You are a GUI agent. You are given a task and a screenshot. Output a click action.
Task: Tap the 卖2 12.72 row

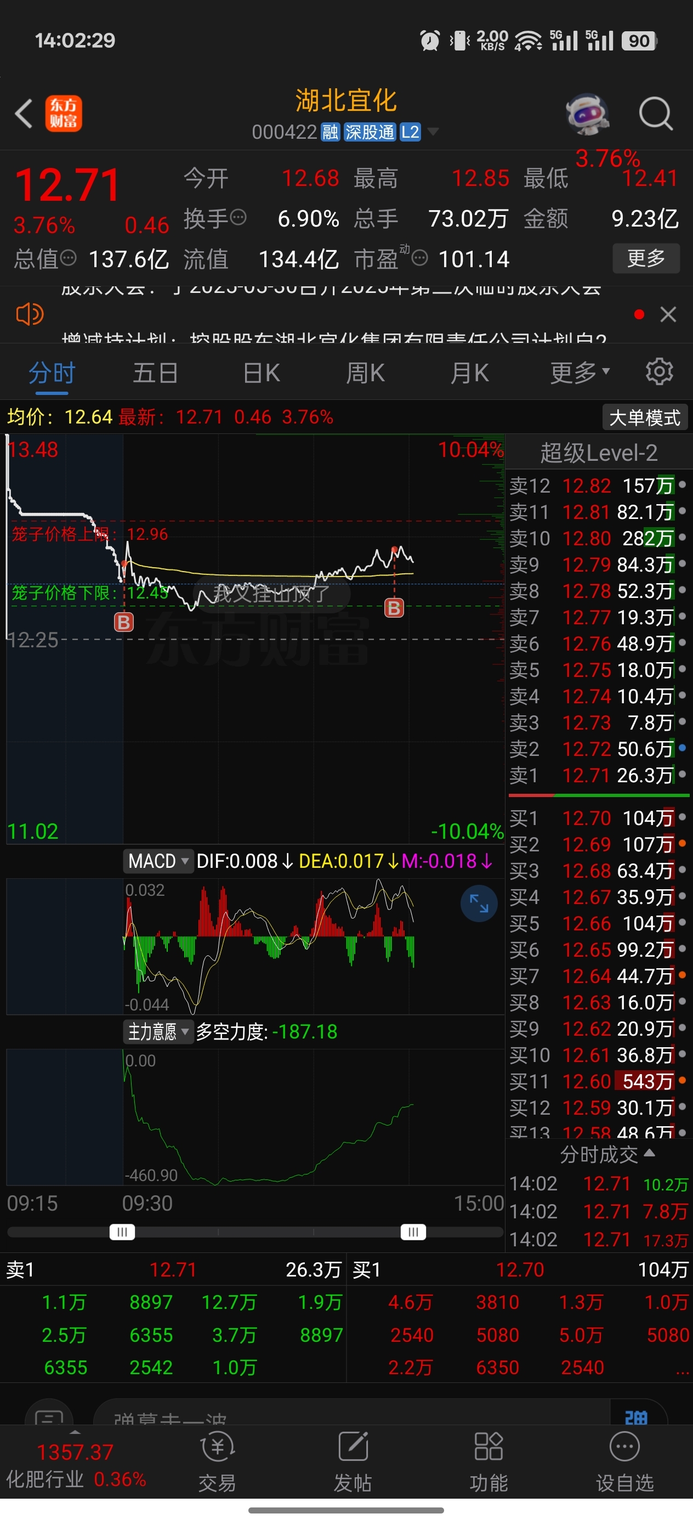[x=598, y=749]
